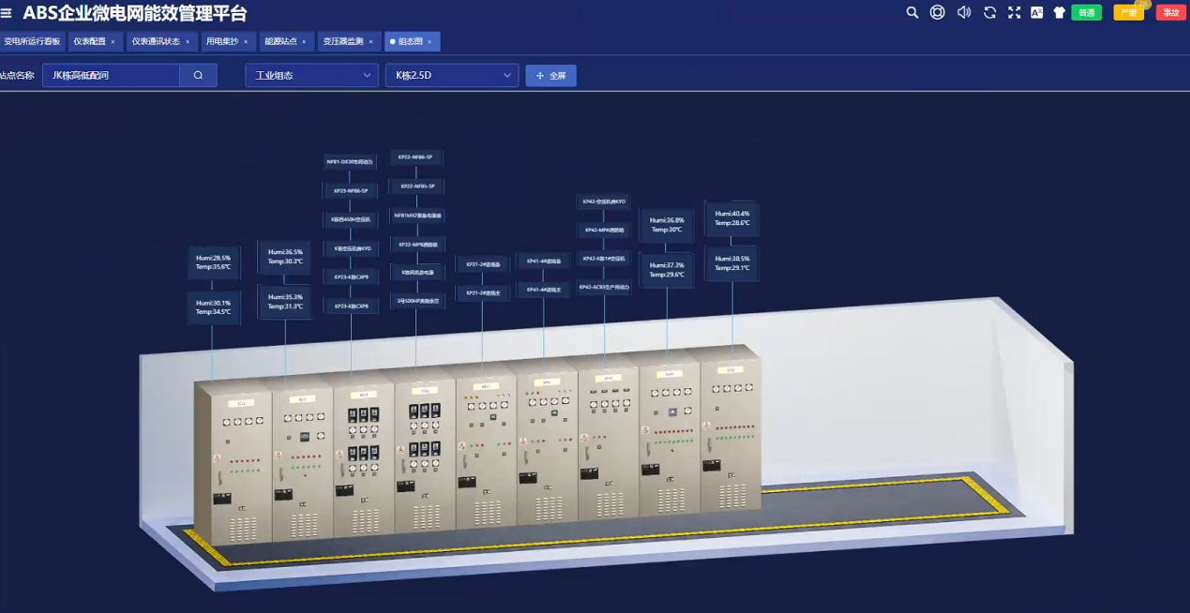Click the green 普通 alarm badge

1086,12
